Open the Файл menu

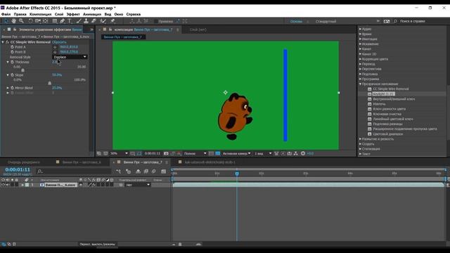(6, 14)
